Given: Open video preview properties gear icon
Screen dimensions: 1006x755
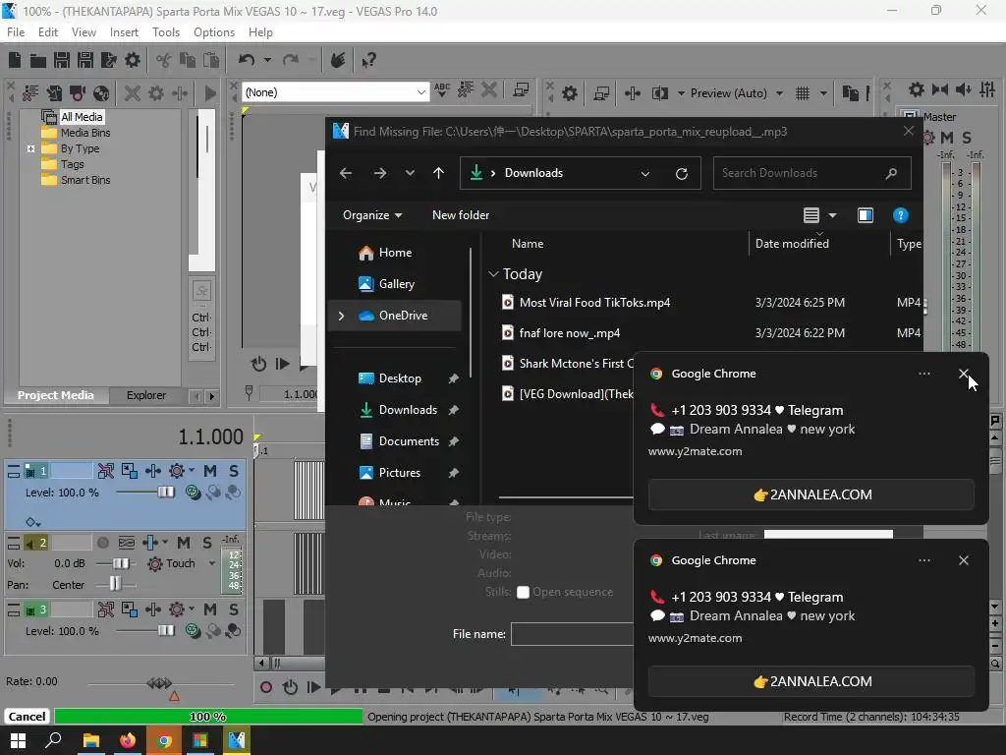Looking at the screenshot, I should coord(570,93).
